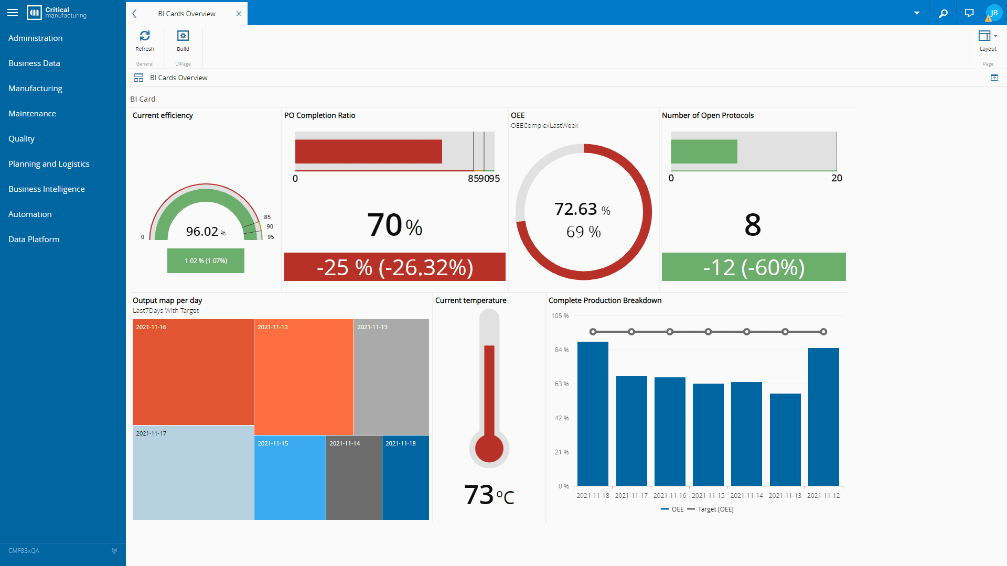Open the Business Intelligence menu
1007x566 pixels.
pos(47,189)
